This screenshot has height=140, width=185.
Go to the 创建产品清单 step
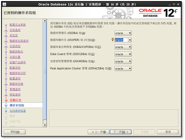point(18,62)
